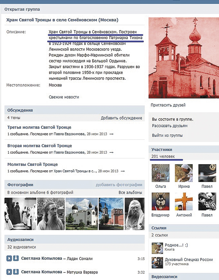Click the arrow after Вторая молитва's last message
Image resolution: width=219 pixels, height=280 pixels.
pos(112,153)
